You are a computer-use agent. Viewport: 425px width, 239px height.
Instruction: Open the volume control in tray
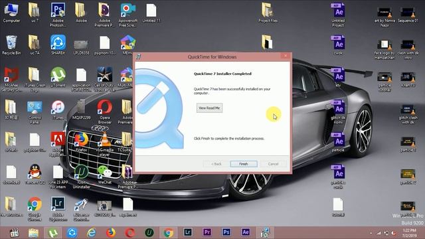pyautogui.click(x=394, y=233)
